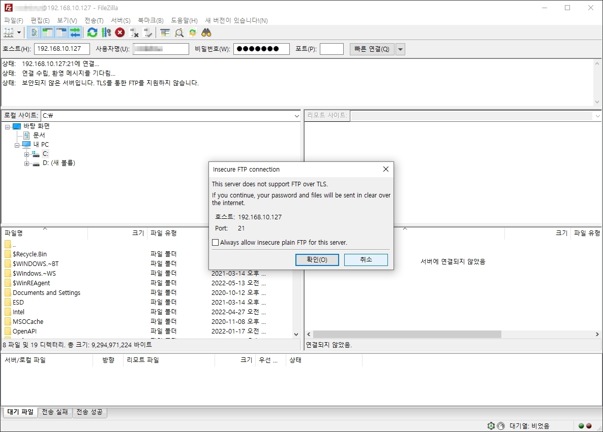The width and height of the screenshot is (603, 432).
Task: Collapse the 바탕 화면 tree node
Action: pos(7,126)
